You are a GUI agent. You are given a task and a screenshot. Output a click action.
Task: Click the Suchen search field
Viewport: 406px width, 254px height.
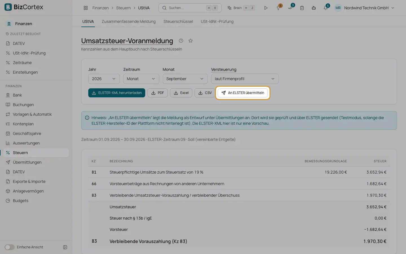click(x=190, y=8)
